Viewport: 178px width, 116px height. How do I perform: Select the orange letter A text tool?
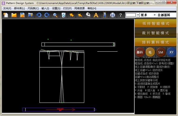click(x=96, y=15)
